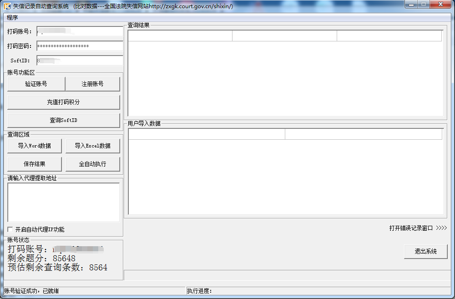Import data with 导入Word数据 button

tap(35, 146)
